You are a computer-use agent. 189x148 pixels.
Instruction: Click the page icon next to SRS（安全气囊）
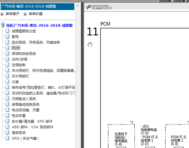7,138
